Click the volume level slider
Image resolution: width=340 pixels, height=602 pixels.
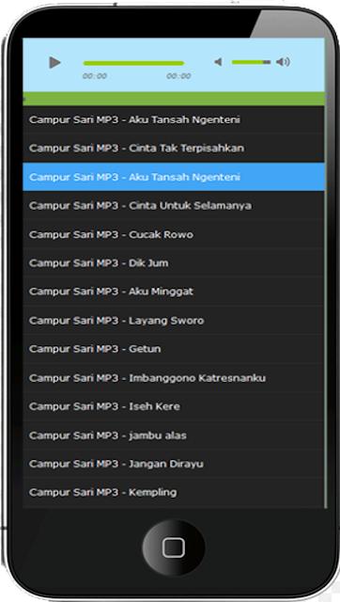(251, 62)
